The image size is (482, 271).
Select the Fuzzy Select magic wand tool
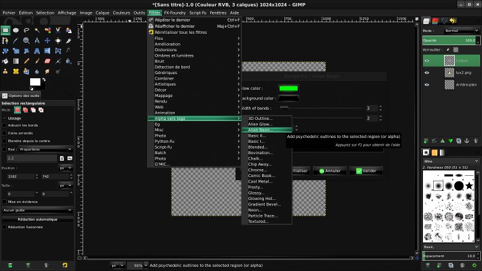(x=37, y=30)
